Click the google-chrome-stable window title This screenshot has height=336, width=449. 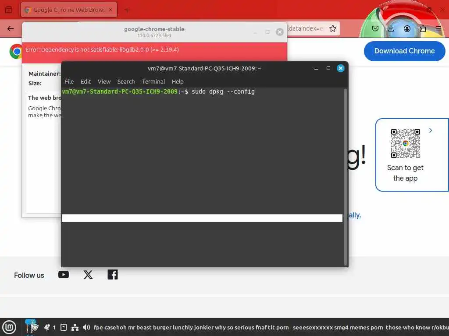(154, 29)
